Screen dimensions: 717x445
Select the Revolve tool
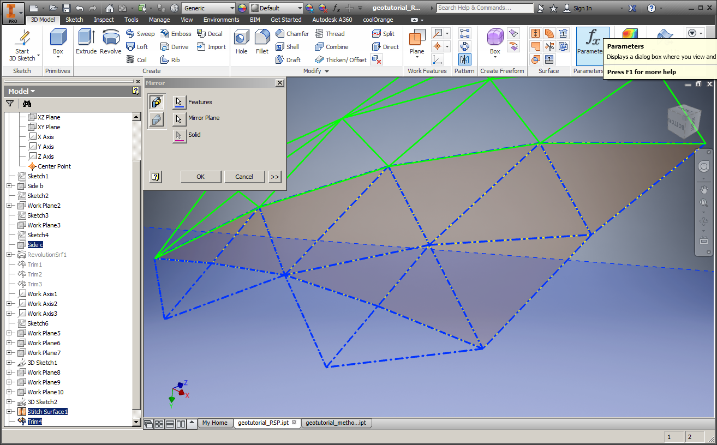(x=111, y=43)
